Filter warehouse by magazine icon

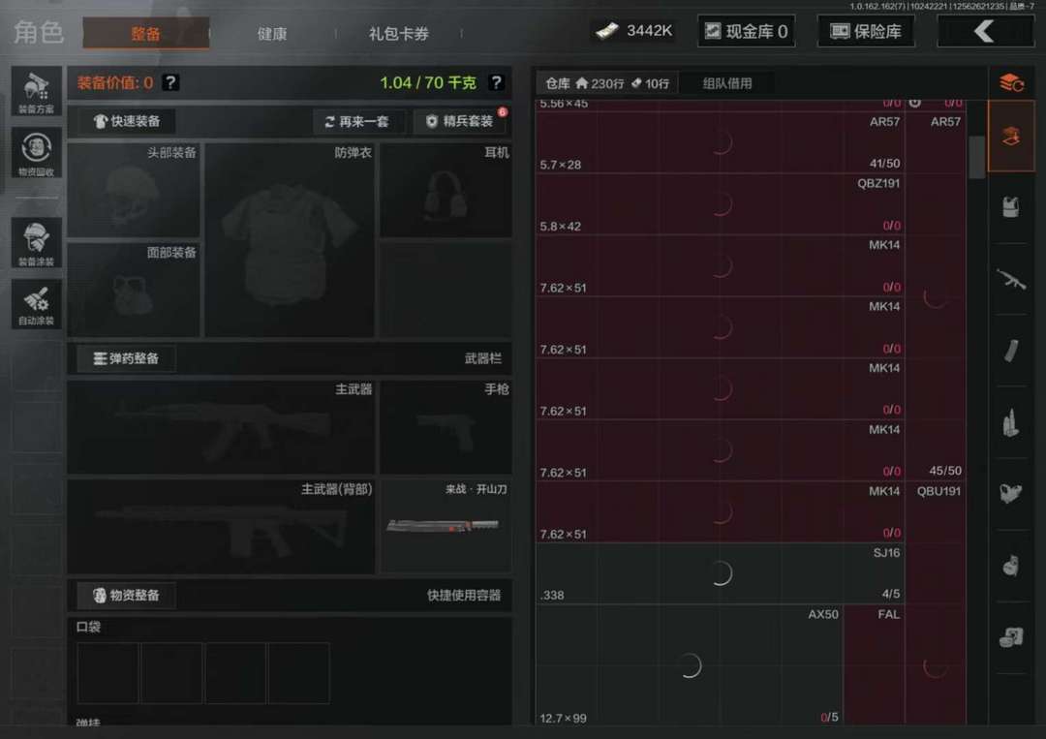click(1010, 352)
